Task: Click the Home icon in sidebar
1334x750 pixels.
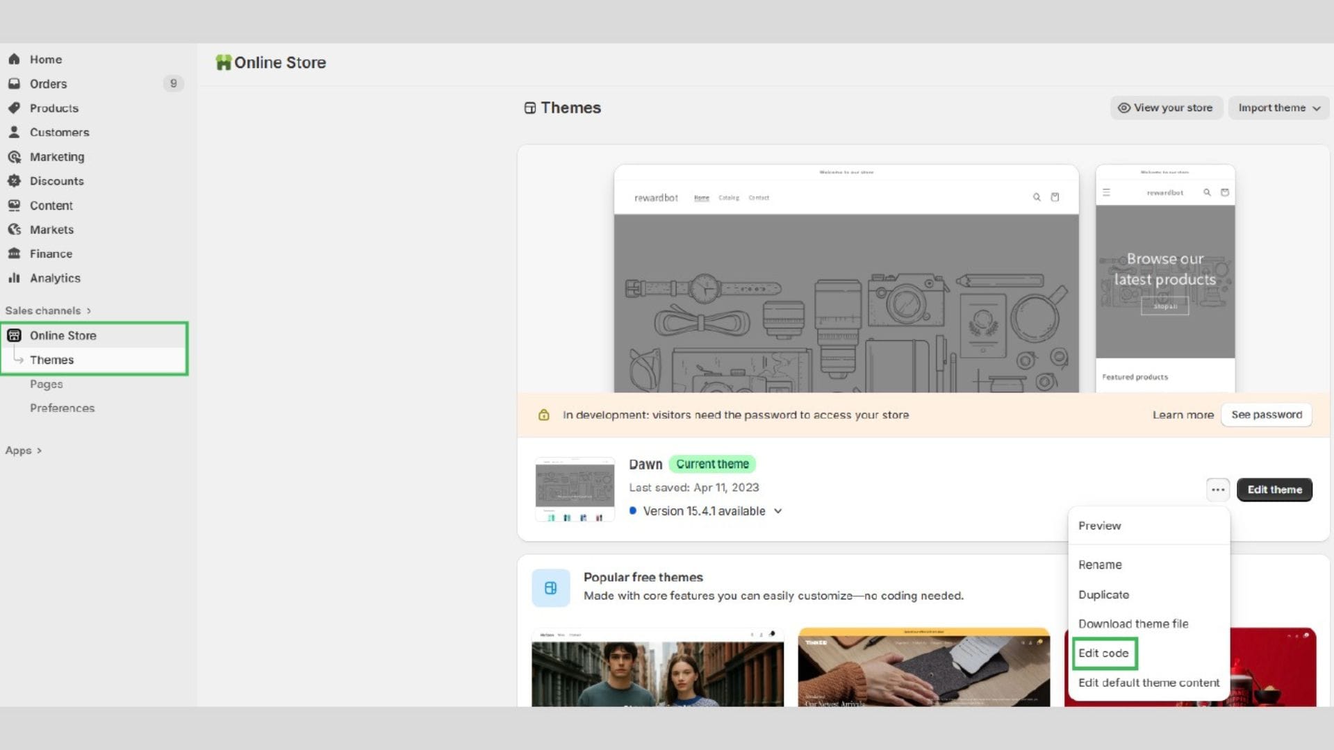Action: click(14, 59)
